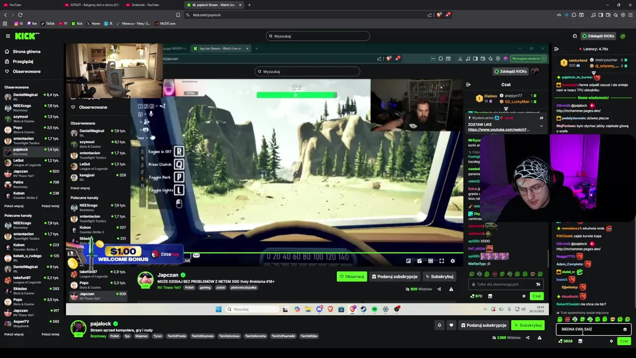The width and height of the screenshot is (636, 358).
Task: Bookmark this page icon
Action: coord(178,15)
